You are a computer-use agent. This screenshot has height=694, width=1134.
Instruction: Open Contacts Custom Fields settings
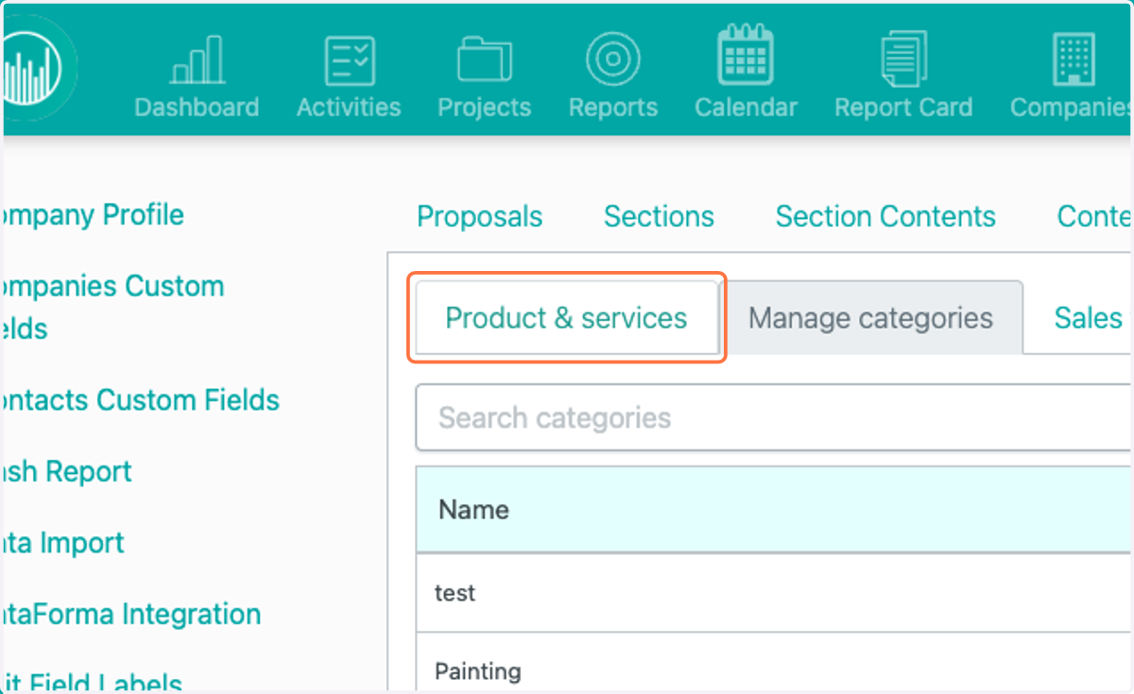[142, 400]
